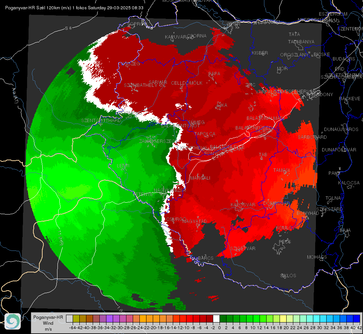
Task: Click the KOMLO city label
Action: point(284,228)
